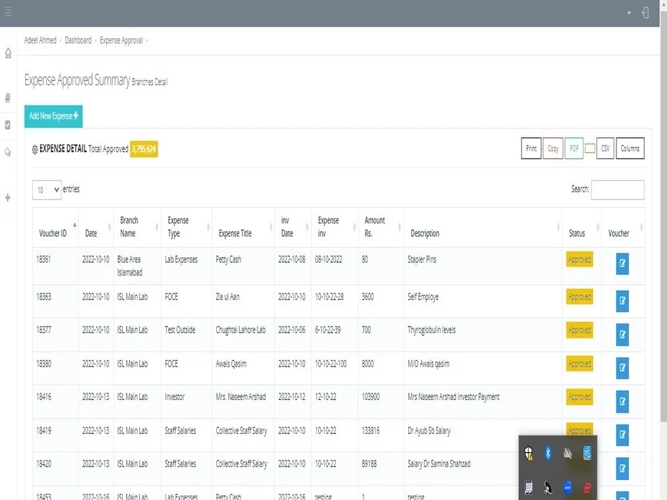Viewport: 667px width, 500px height.
Task: Navigate to Dashboard via the breadcrumb link
Action: [x=78, y=40]
